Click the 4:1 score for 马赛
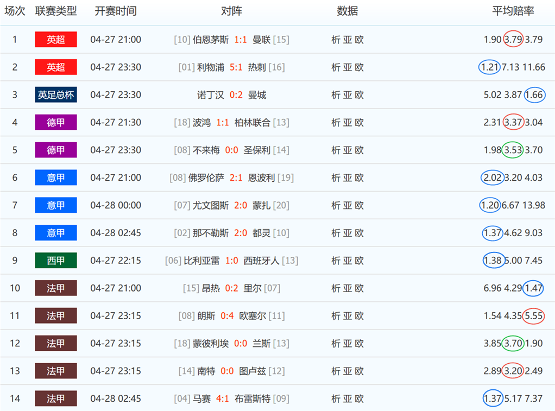Screen dimensions: 555x411 (x=222, y=399)
